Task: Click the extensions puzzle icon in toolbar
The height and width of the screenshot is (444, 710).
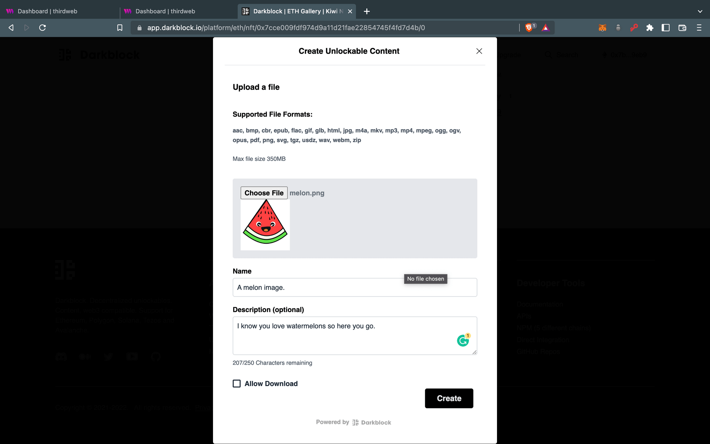Action: click(x=649, y=28)
